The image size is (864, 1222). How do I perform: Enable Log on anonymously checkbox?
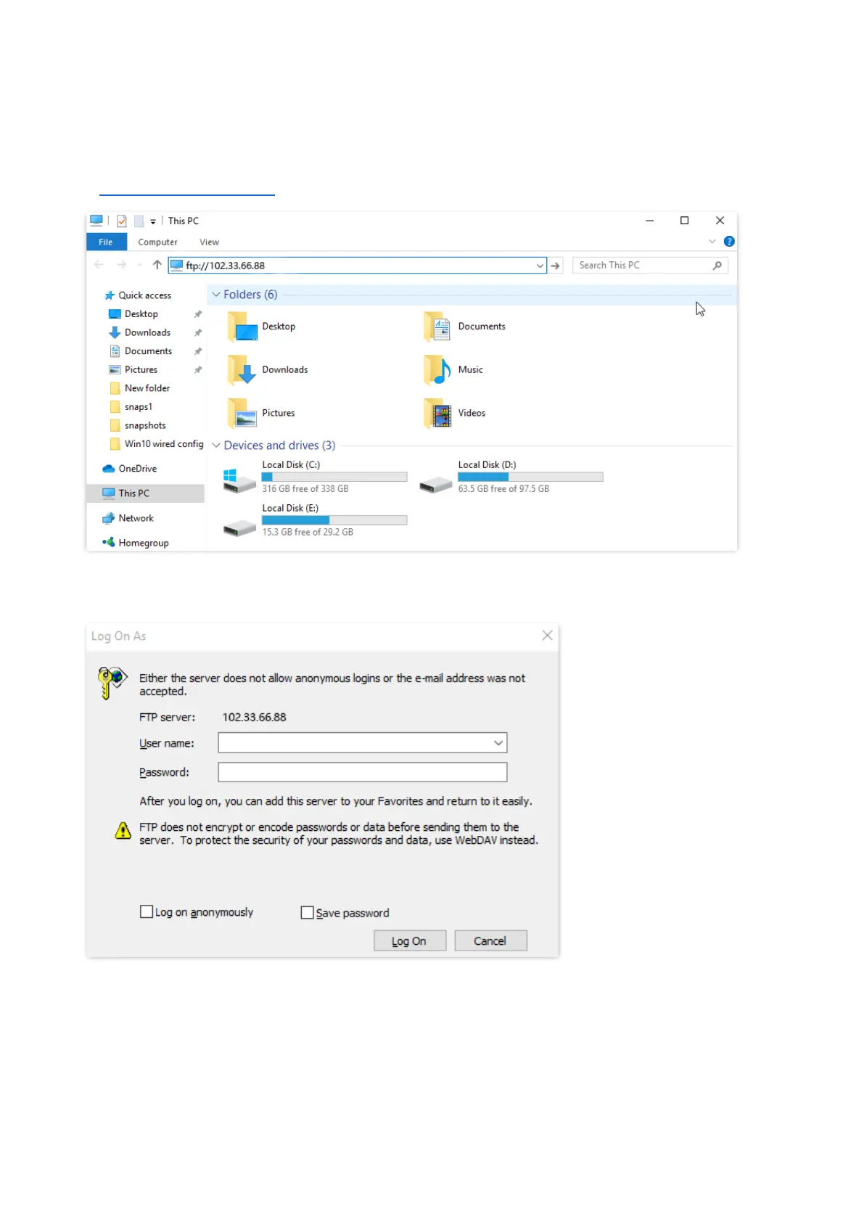tap(147, 912)
